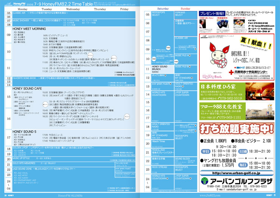280x198 pixels.
Task: Click the 夏!献血!! headline
Action: pyautogui.click(x=257, y=43)
